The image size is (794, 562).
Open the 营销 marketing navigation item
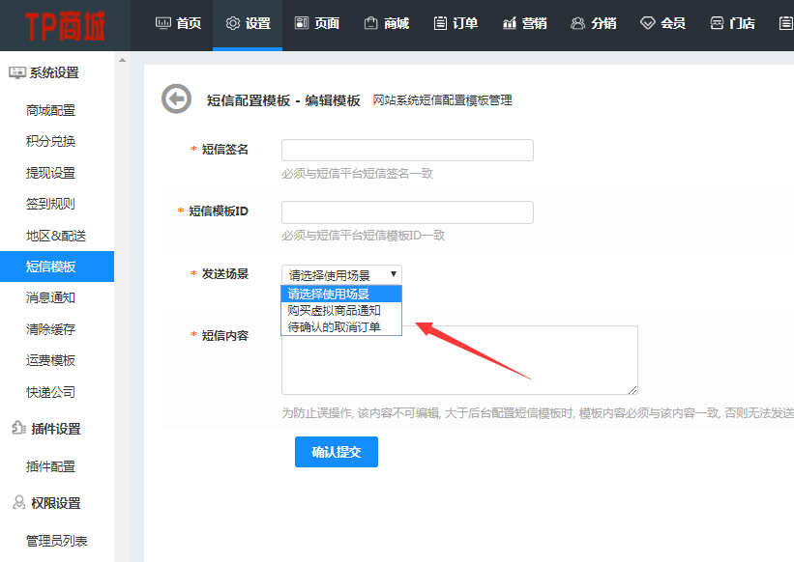coord(525,23)
